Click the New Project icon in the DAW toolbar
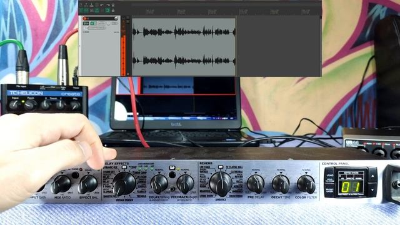Screen dimensions: 400x225 81,5
